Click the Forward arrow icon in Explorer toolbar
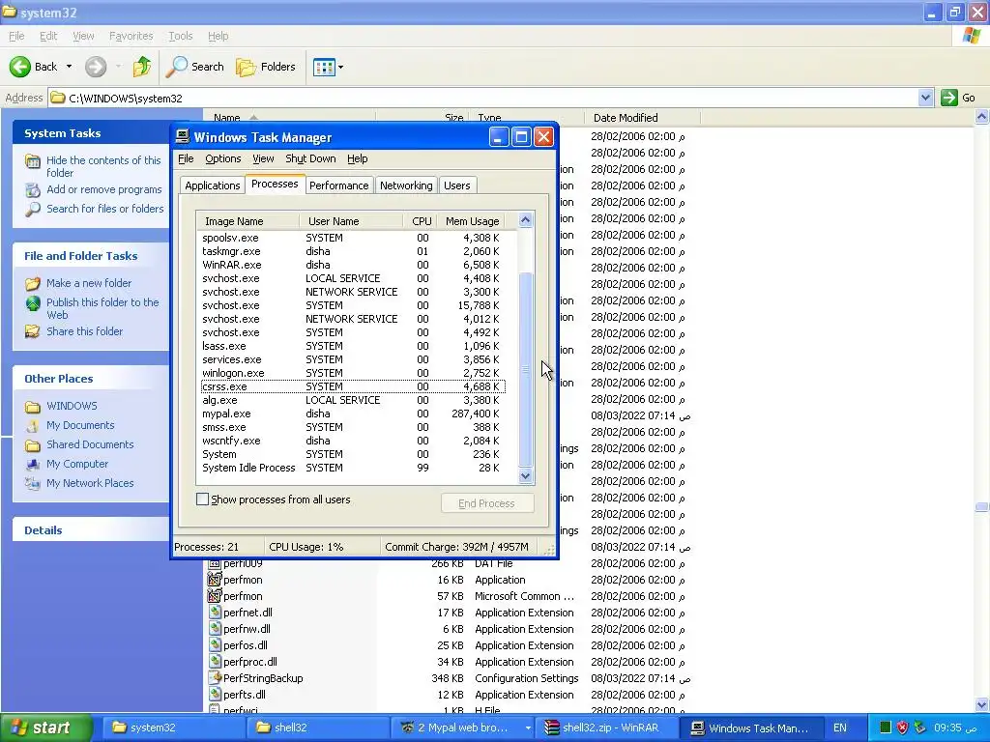Screen dimensions: 990x742 click(x=96, y=67)
